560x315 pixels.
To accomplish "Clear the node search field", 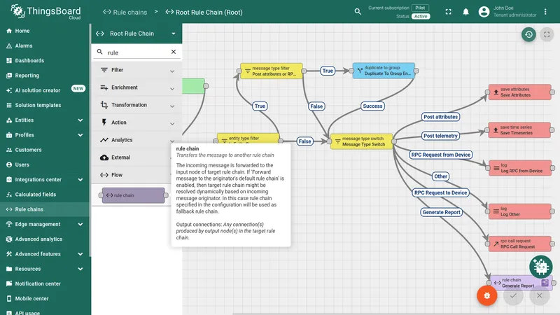I will (173, 52).
